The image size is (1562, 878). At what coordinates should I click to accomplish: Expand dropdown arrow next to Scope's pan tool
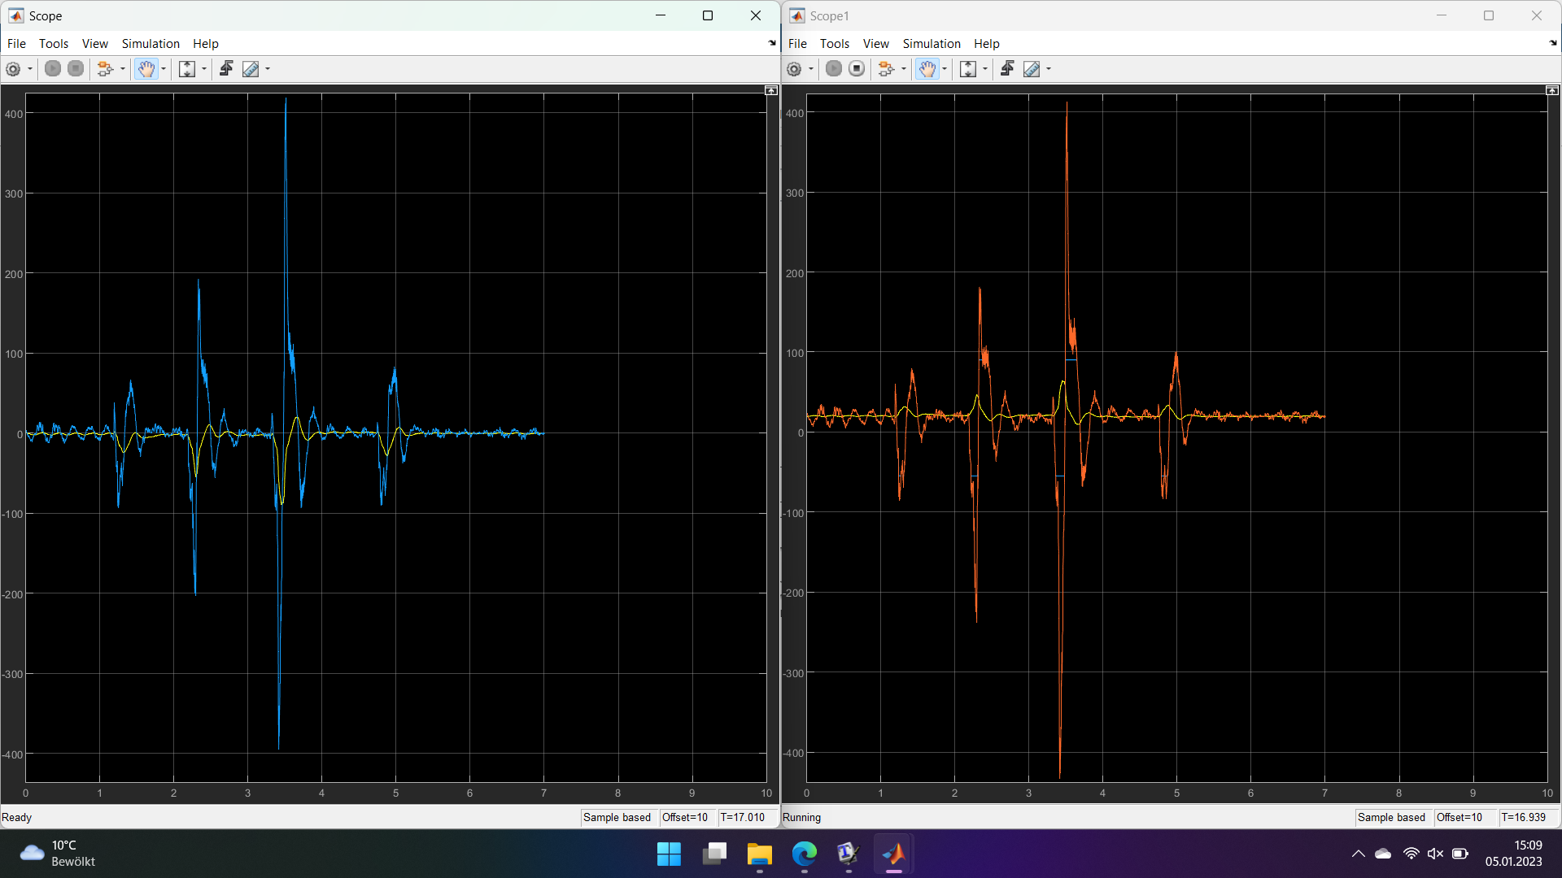[164, 69]
